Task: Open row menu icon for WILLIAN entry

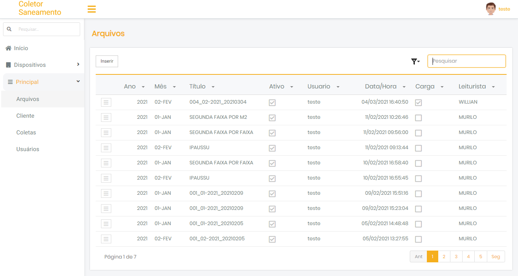Action: [106, 103]
